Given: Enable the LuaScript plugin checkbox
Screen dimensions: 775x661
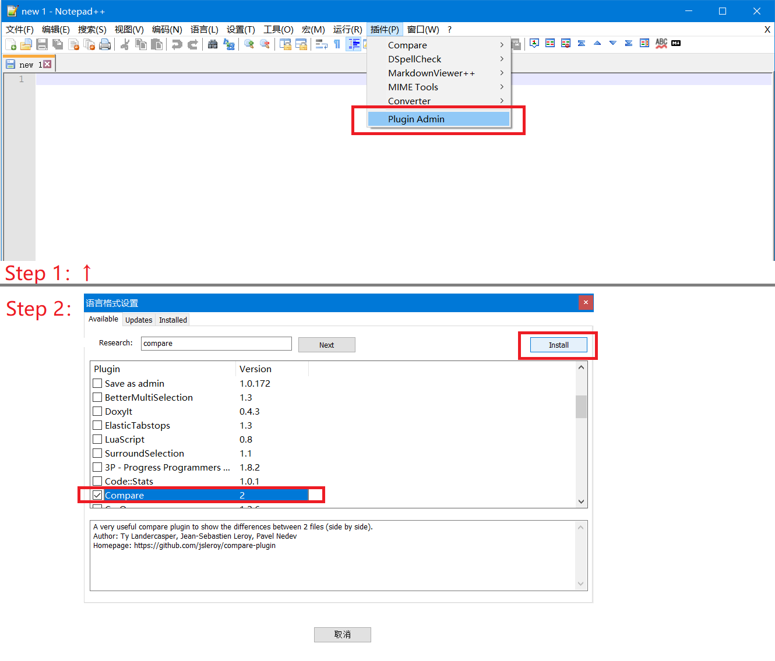Looking at the screenshot, I should click(97, 439).
